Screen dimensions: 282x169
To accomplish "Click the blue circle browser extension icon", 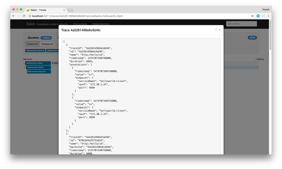I will 258,16.
